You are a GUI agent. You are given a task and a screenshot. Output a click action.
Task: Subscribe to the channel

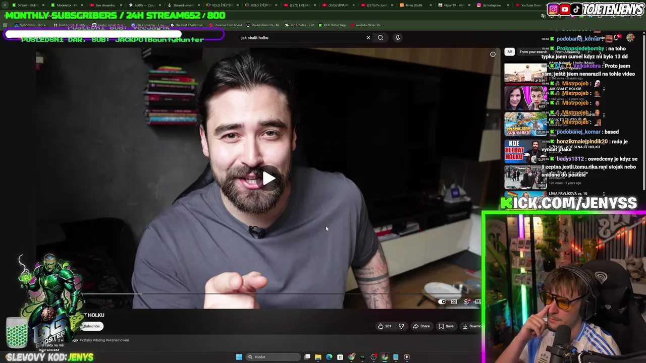91,326
